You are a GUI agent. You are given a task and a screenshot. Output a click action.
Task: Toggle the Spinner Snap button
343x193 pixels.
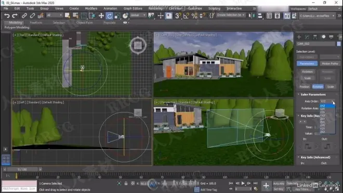202,16
